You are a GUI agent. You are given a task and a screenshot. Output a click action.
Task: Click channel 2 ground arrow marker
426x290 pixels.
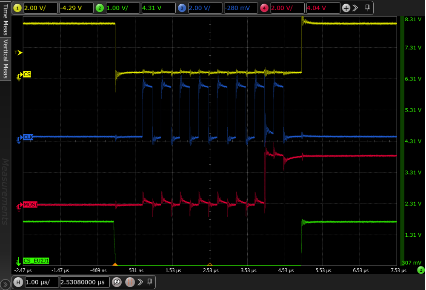[x=18, y=261]
